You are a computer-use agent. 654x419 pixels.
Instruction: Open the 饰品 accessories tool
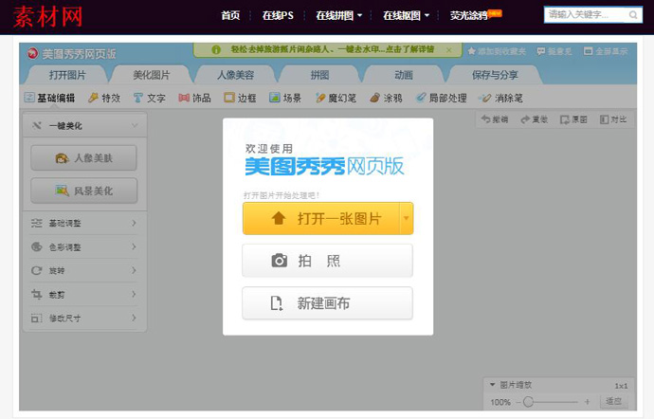pyautogui.click(x=195, y=98)
